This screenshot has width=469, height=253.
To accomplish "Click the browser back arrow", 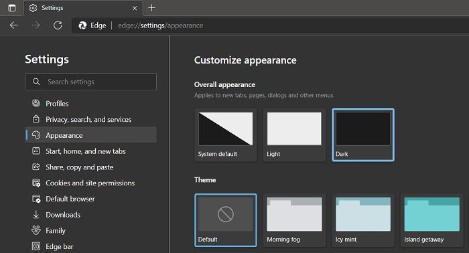I will click(x=14, y=25).
